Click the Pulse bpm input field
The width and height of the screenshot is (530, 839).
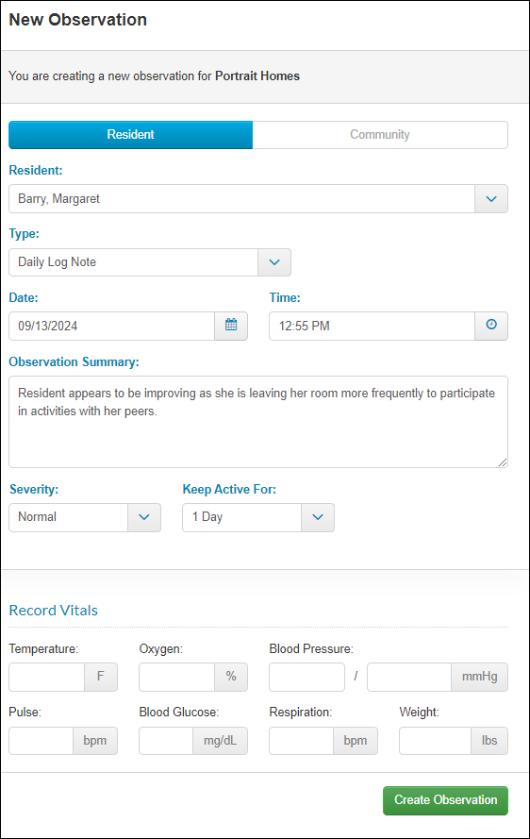point(41,741)
